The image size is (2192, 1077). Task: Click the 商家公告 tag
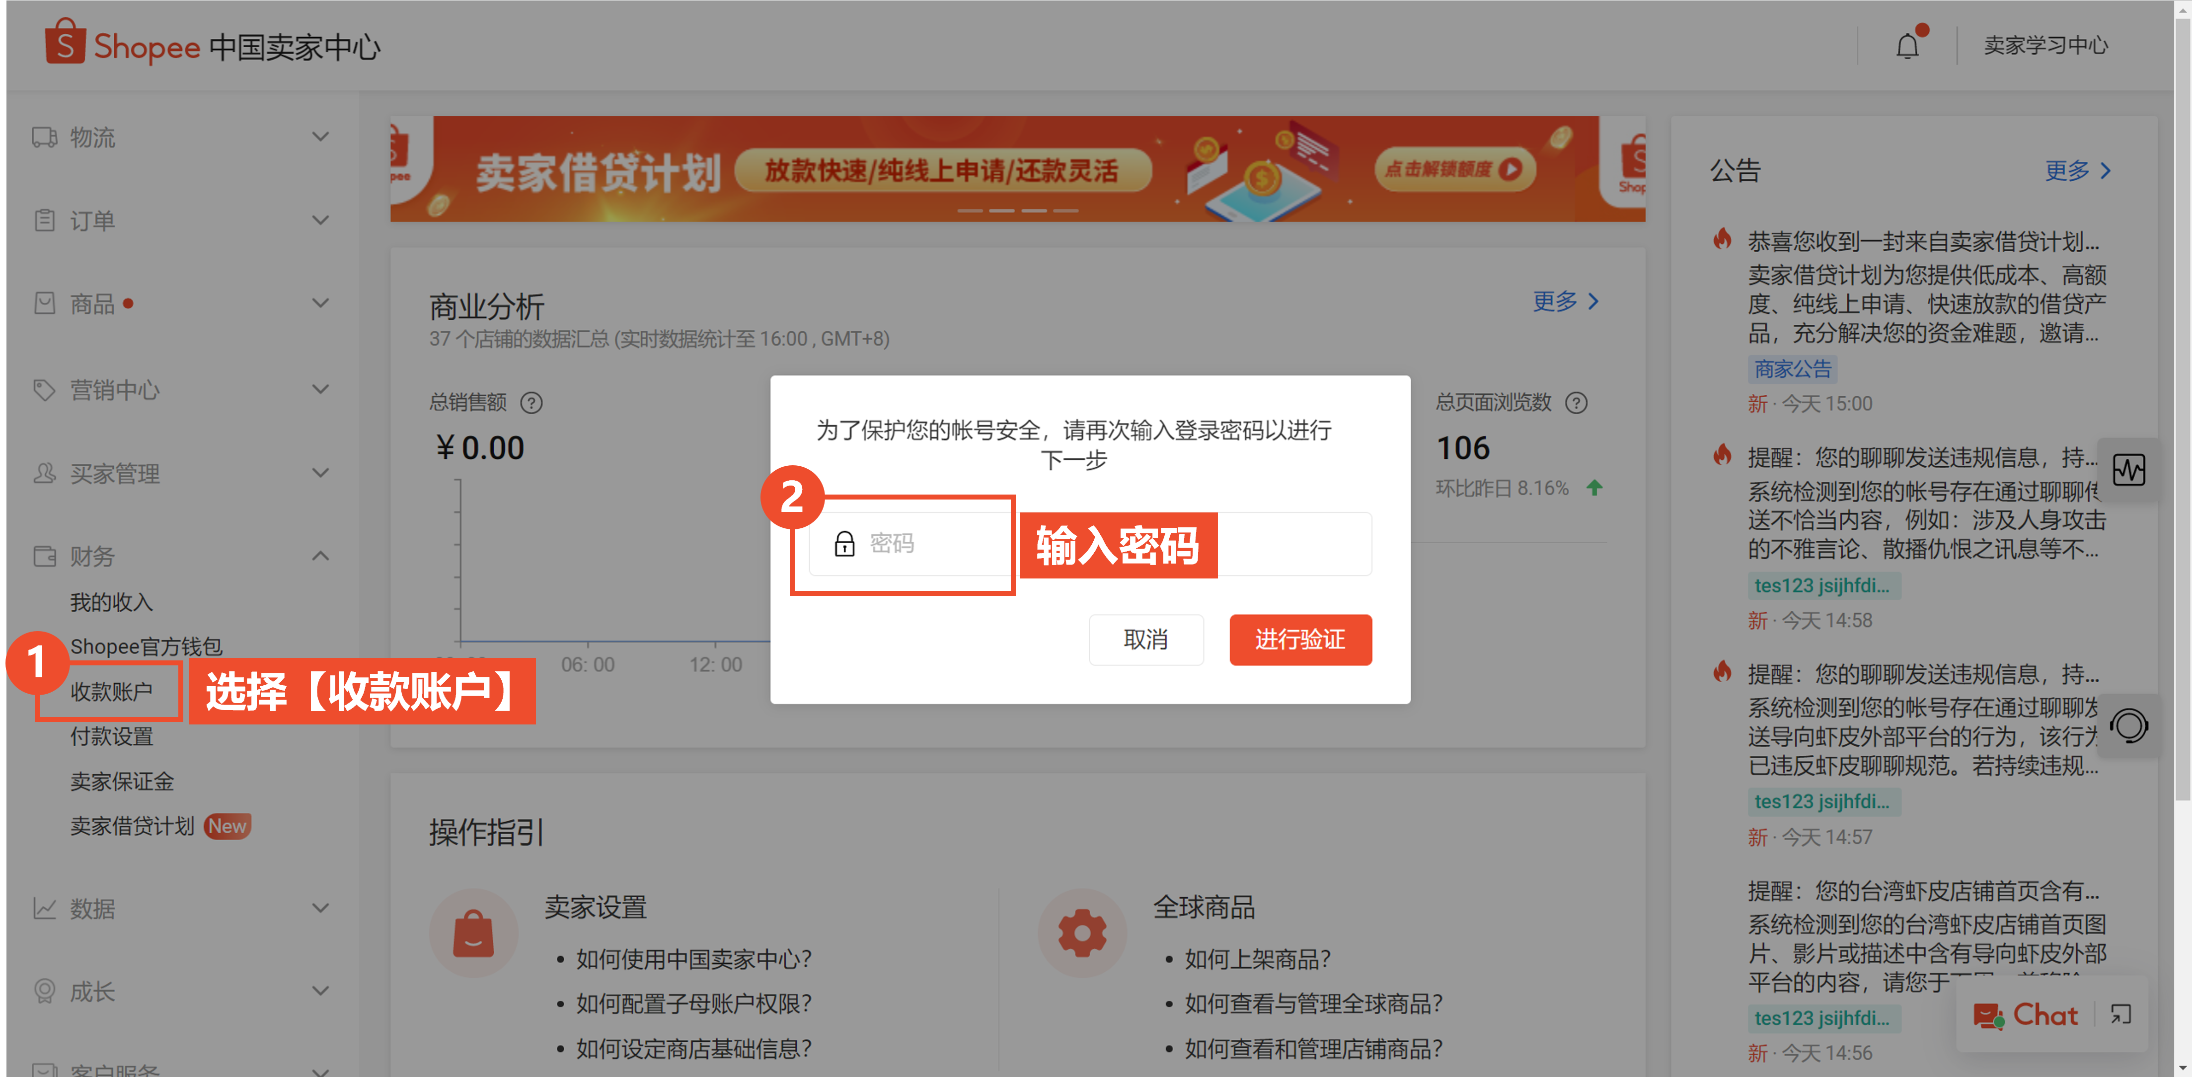click(x=1793, y=369)
